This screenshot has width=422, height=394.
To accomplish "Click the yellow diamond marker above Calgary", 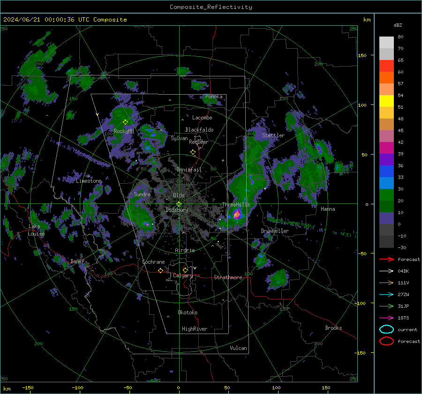I will (x=185, y=270).
